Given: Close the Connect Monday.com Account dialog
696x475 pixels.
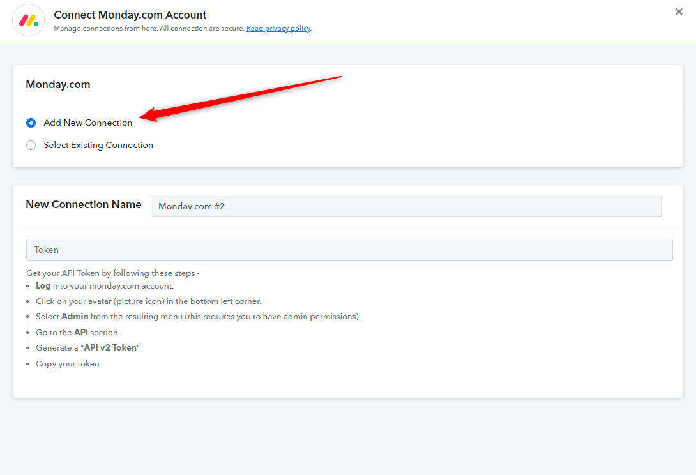Looking at the screenshot, I should point(679,12).
